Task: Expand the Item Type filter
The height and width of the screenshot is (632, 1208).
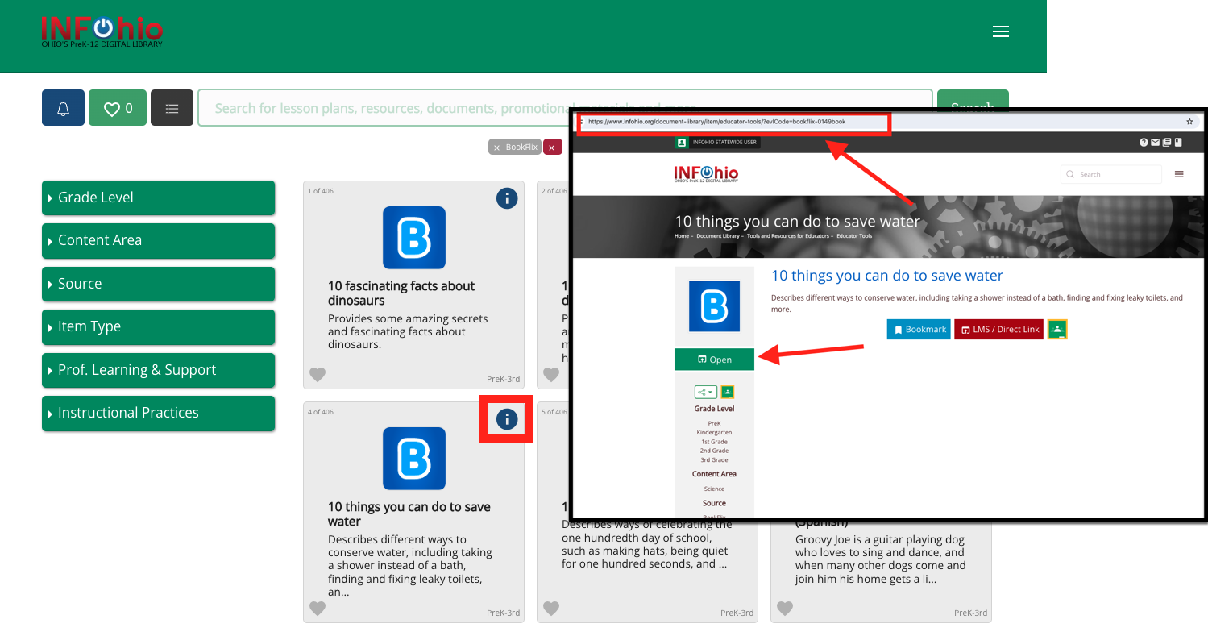Action: (x=158, y=326)
